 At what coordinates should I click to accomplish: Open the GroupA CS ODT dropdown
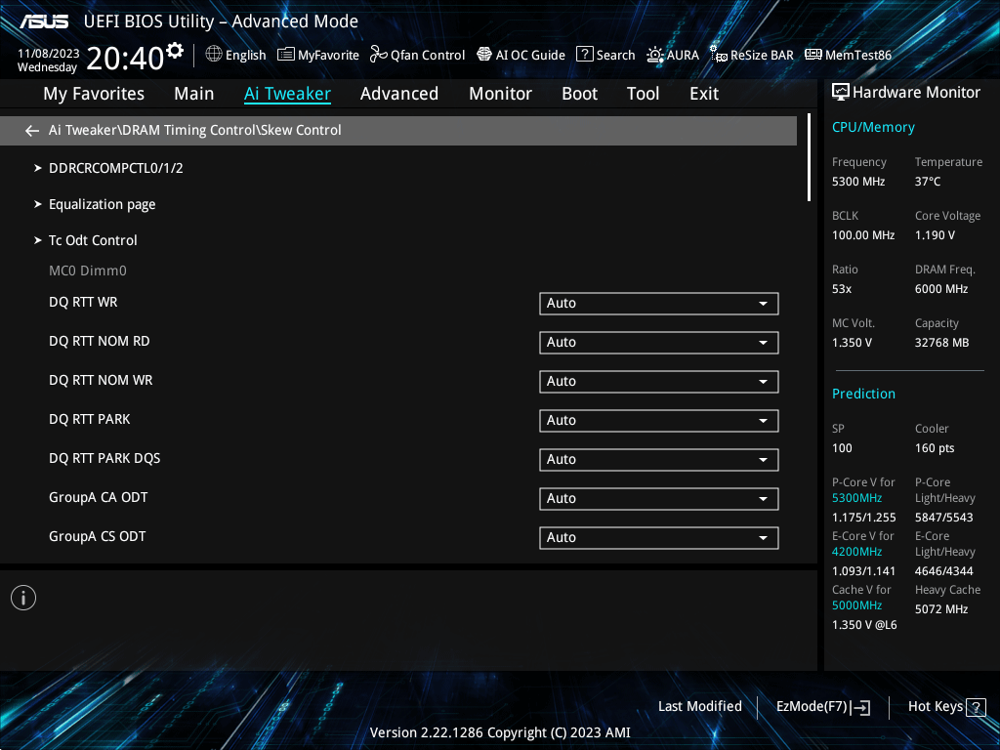(659, 538)
